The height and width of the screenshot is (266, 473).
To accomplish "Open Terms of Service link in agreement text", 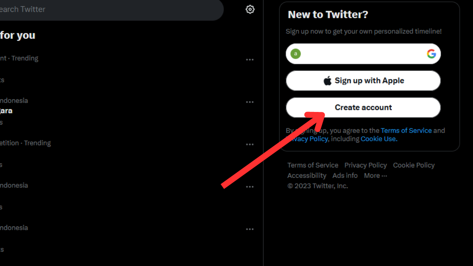I will (406, 130).
